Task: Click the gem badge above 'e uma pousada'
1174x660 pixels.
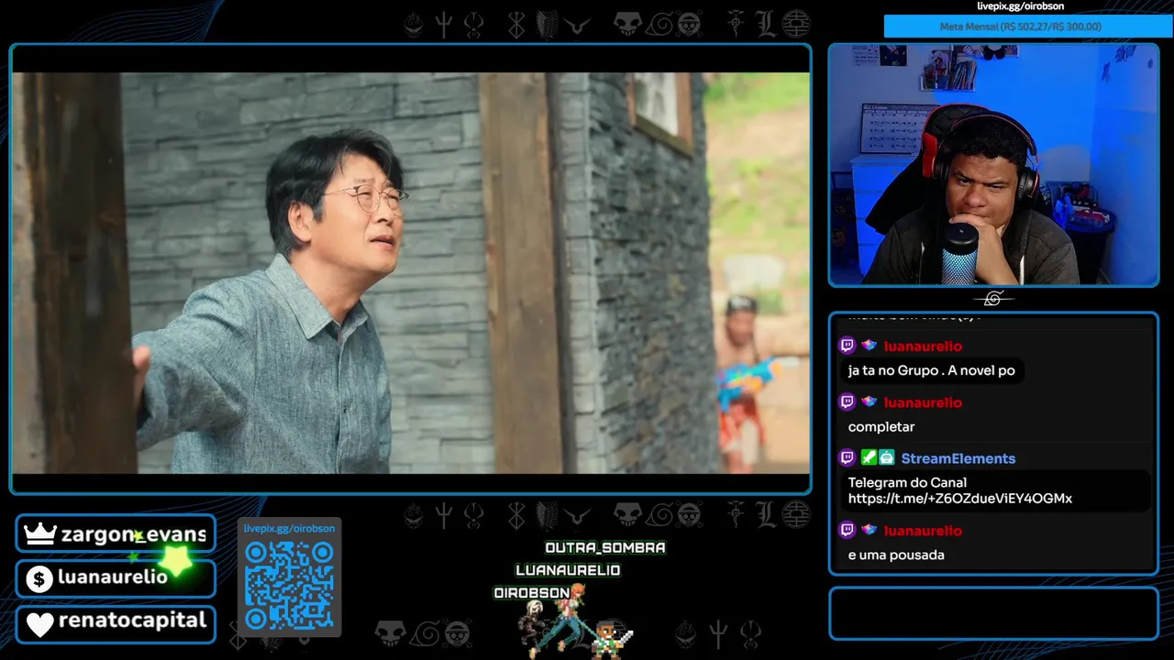Action: click(869, 530)
